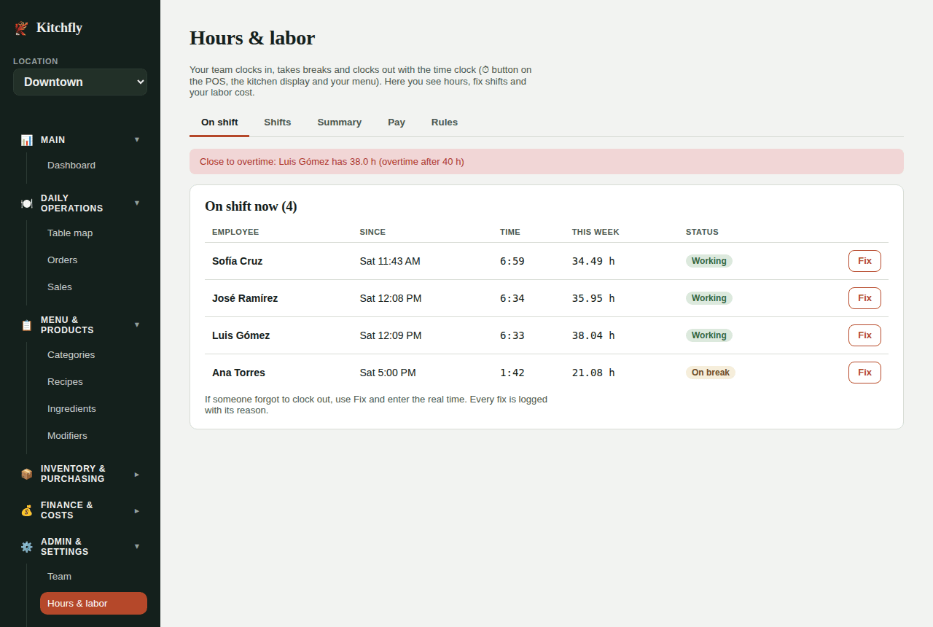
Task: Click the Main section chart icon
Action: point(27,140)
